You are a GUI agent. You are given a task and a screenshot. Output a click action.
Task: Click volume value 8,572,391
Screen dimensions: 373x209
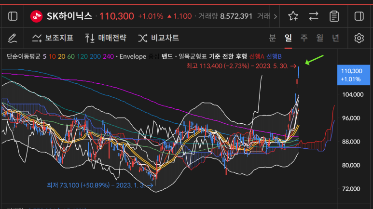point(236,16)
